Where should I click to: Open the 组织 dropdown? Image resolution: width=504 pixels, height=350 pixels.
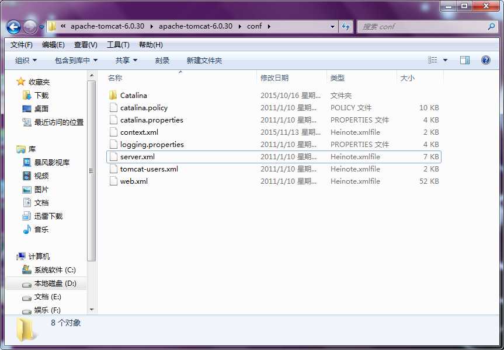pyautogui.click(x=26, y=60)
